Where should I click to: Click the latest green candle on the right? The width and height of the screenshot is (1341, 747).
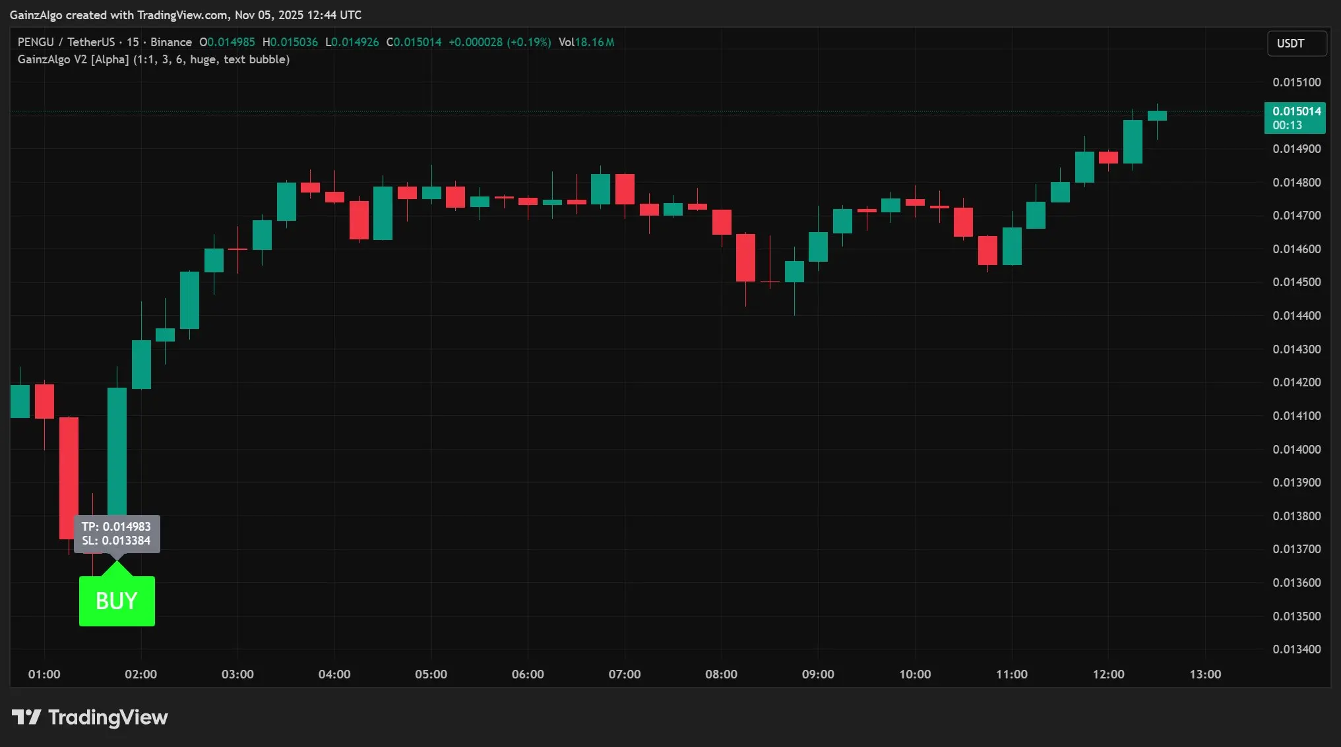pos(1157,116)
